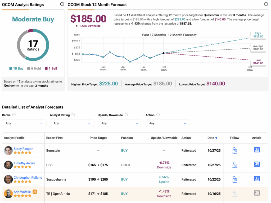Open the Ranks filter dropdown

point(24,123)
